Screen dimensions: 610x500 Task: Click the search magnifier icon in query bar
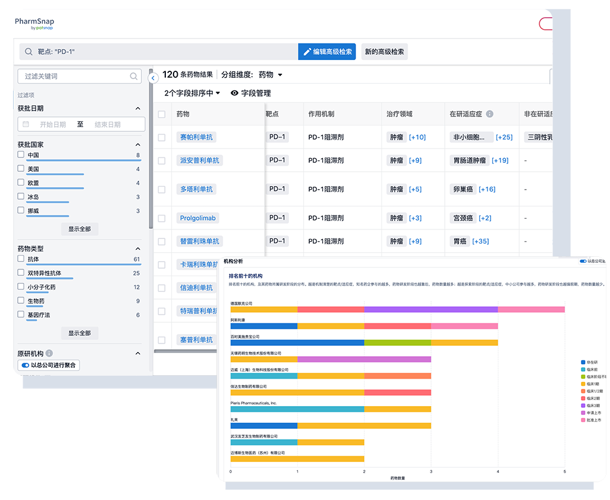(x=29, y=52)
